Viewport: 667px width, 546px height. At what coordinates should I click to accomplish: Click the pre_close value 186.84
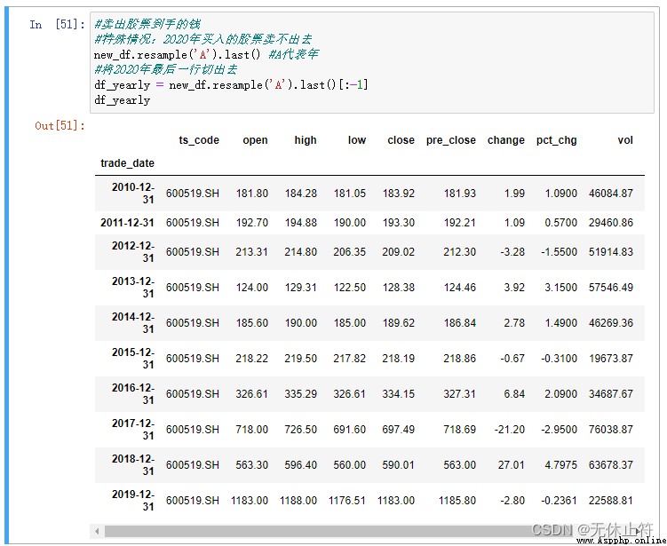click(x=459, y=323)
